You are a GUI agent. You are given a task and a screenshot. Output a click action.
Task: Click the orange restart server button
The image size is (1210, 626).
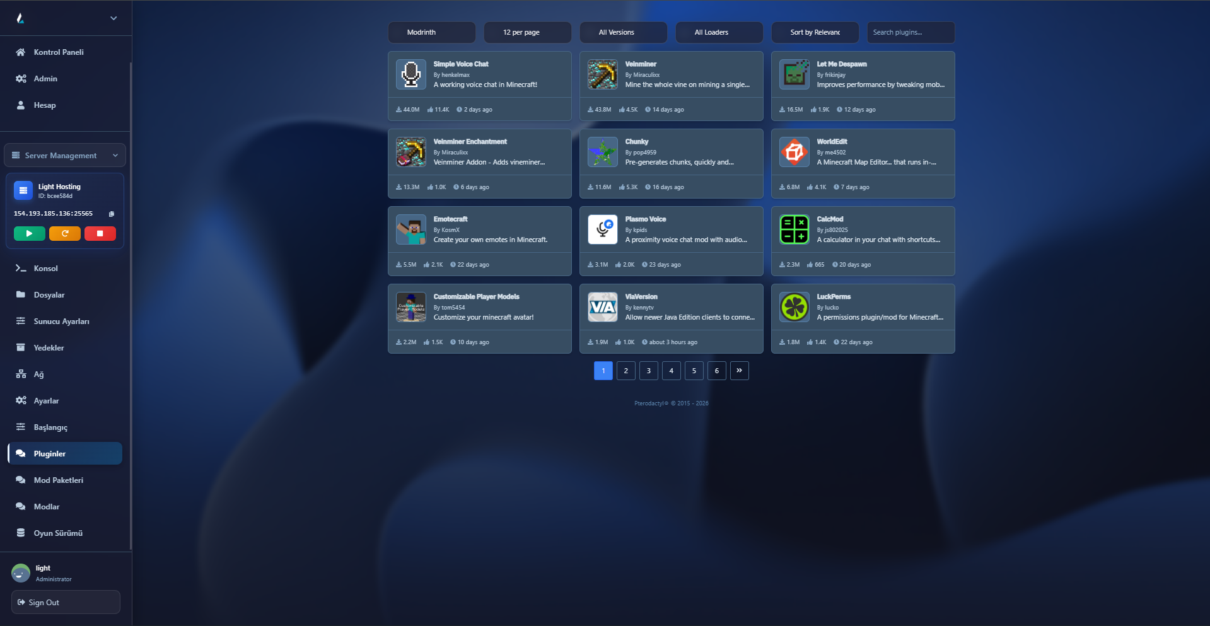click(x=65, y=233)
